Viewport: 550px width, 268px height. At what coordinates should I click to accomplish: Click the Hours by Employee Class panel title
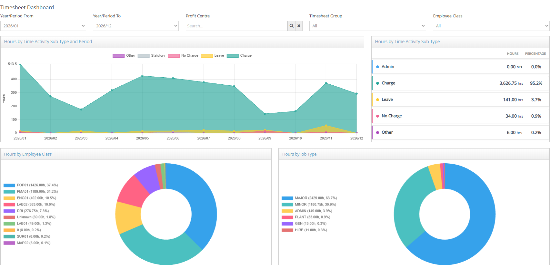click(28, 154)
